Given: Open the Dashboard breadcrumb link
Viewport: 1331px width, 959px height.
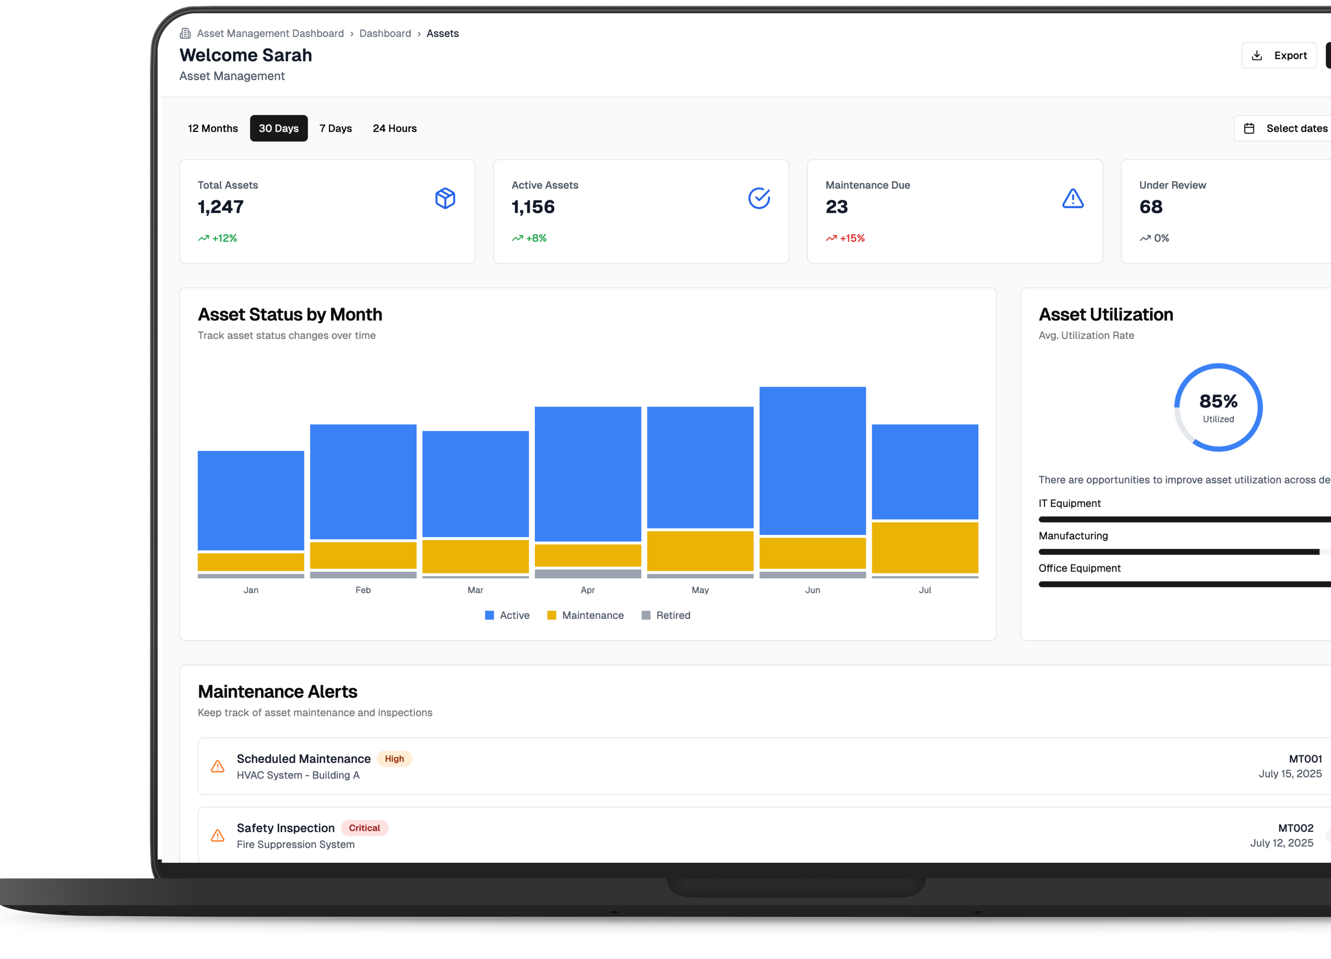Looking at the screenshot, I should click(385, 33).
